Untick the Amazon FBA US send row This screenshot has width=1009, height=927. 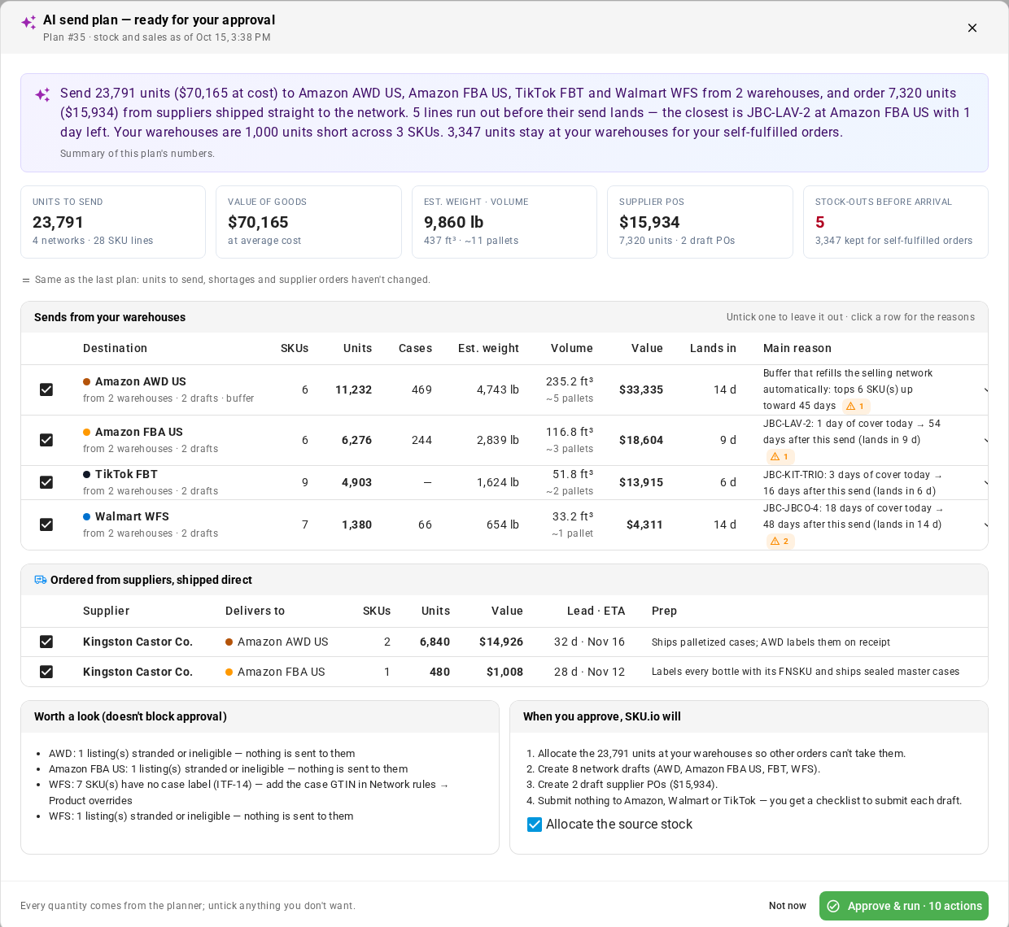[x=46, y=440]
